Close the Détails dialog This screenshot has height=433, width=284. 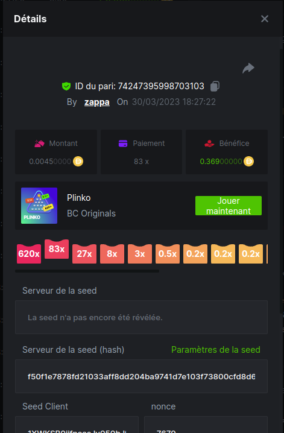point(265,19)
